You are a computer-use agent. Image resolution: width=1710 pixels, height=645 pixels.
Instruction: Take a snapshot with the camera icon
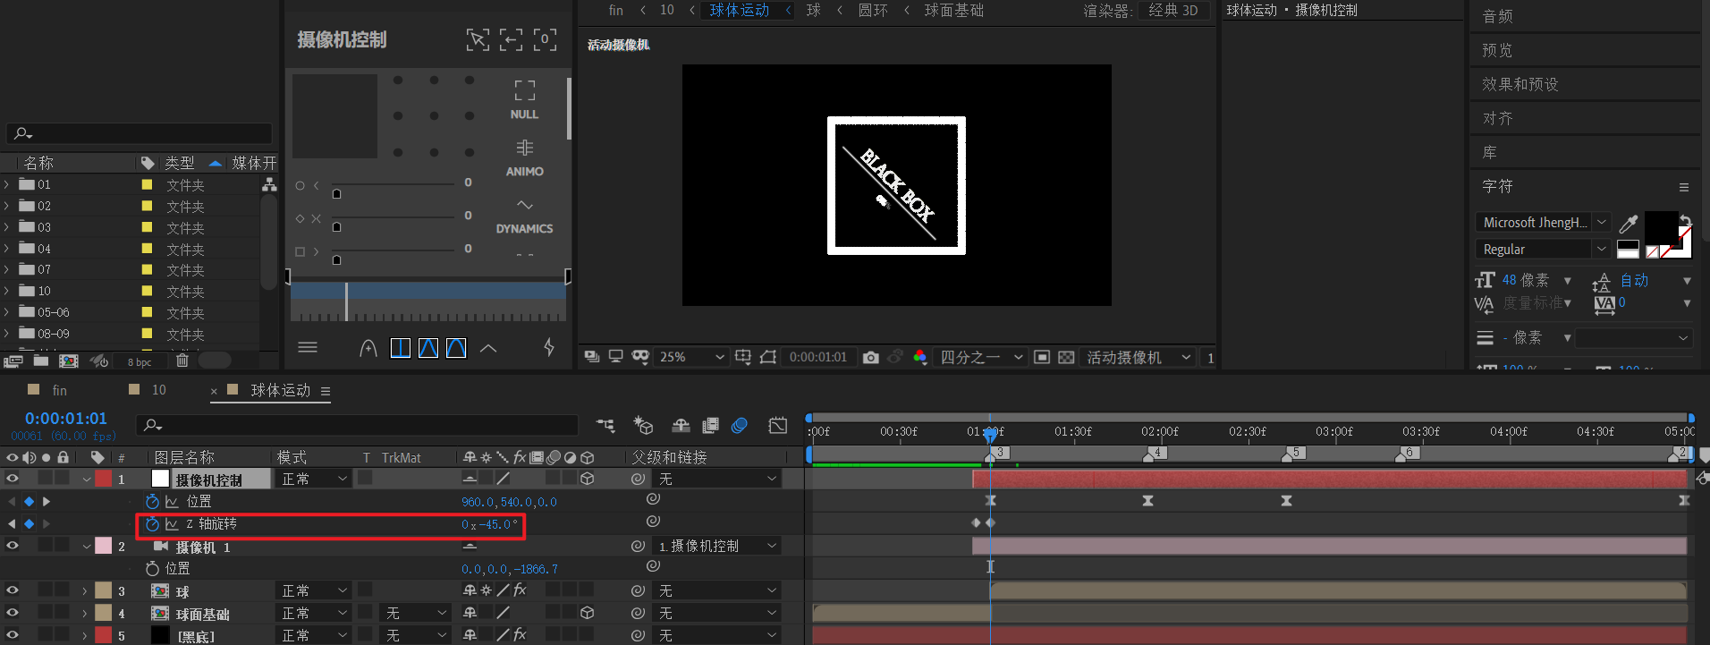pyautogui.click(x=870, y=357)
